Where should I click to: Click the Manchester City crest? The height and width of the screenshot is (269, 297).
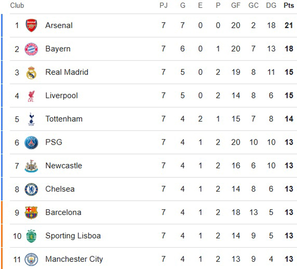click(31, 259)
